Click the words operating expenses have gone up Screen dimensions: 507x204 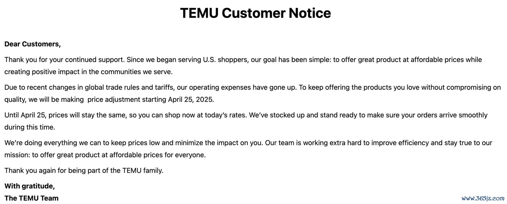tap(243, 88)
